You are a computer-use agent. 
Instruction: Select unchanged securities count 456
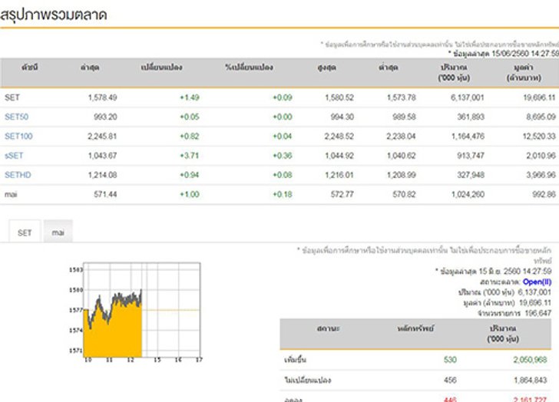pyautogui.click(x=450, y=380)
